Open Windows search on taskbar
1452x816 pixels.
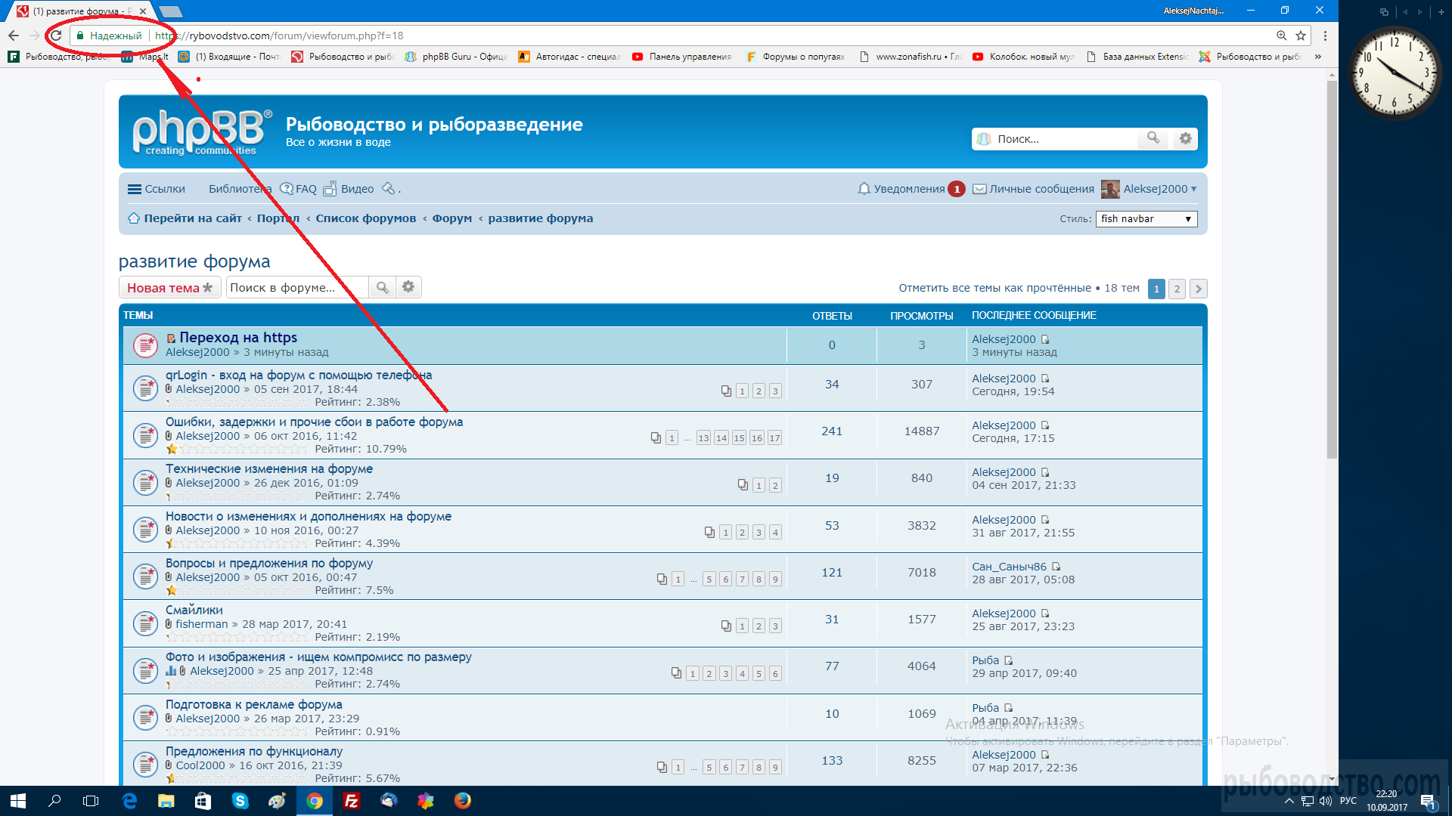pyautogui.click(x=54, y=801)
